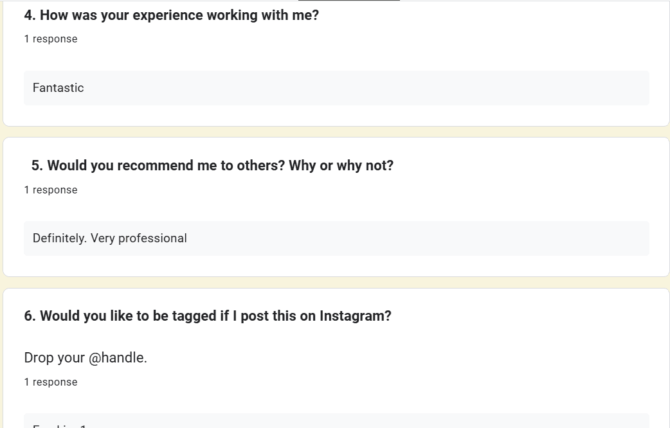The height and width of the screenshot is (428, 670).
Task: Select the "Fantastic" answer text
Action: click(59, 88)
